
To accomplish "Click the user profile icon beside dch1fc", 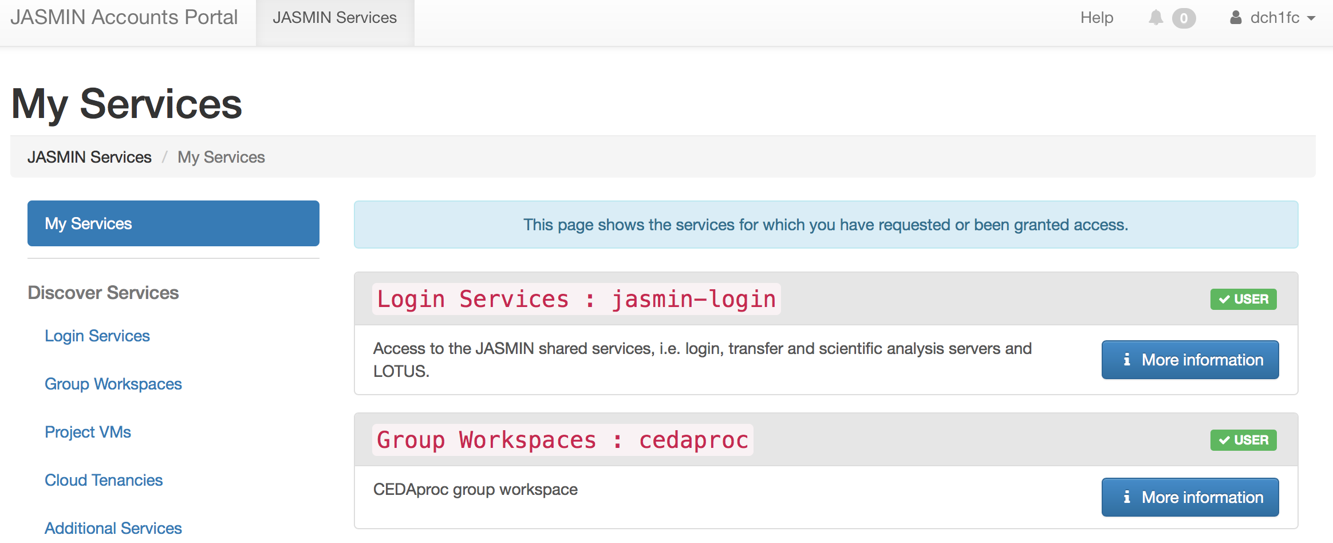I will 1236,18.
